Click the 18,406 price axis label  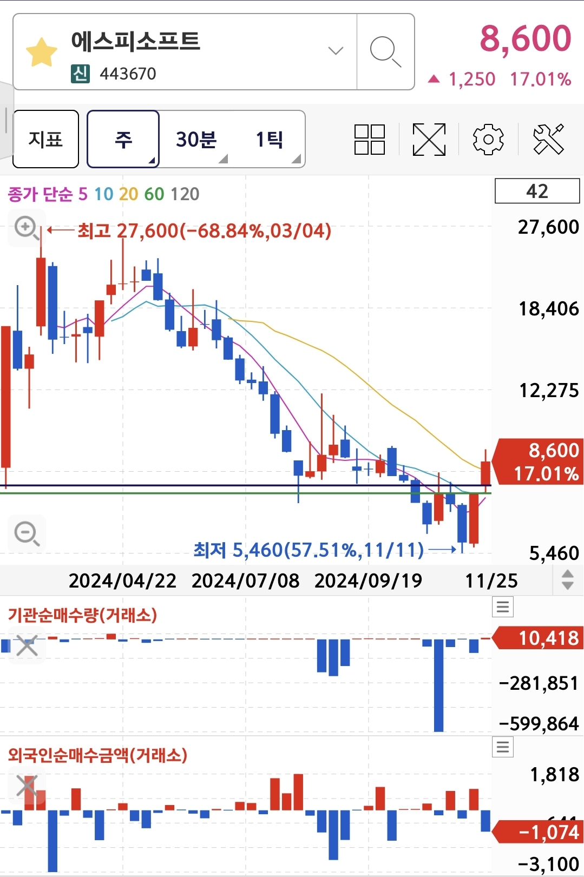click(x=549, y=309)
